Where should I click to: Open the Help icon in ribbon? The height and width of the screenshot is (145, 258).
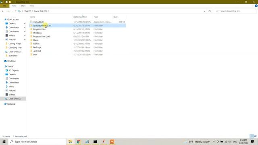click(256, 6)
